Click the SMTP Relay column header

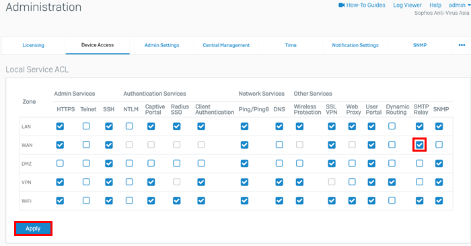tap(421, 109)
